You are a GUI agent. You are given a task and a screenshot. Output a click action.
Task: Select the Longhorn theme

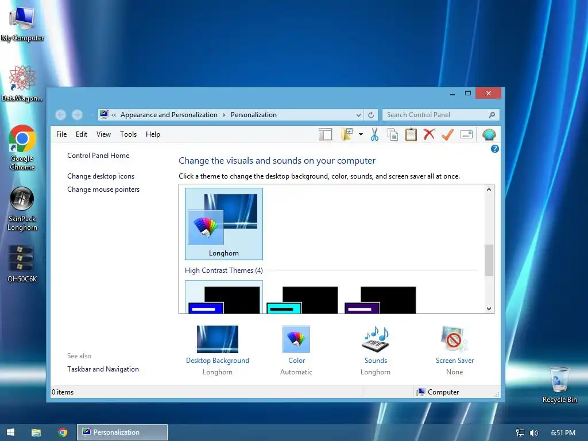point(224,224)
